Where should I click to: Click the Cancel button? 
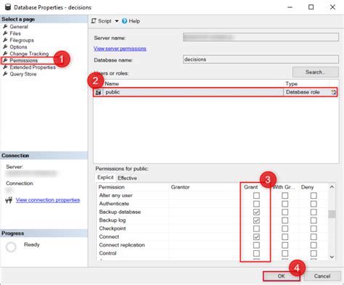(x=322, y=276)
